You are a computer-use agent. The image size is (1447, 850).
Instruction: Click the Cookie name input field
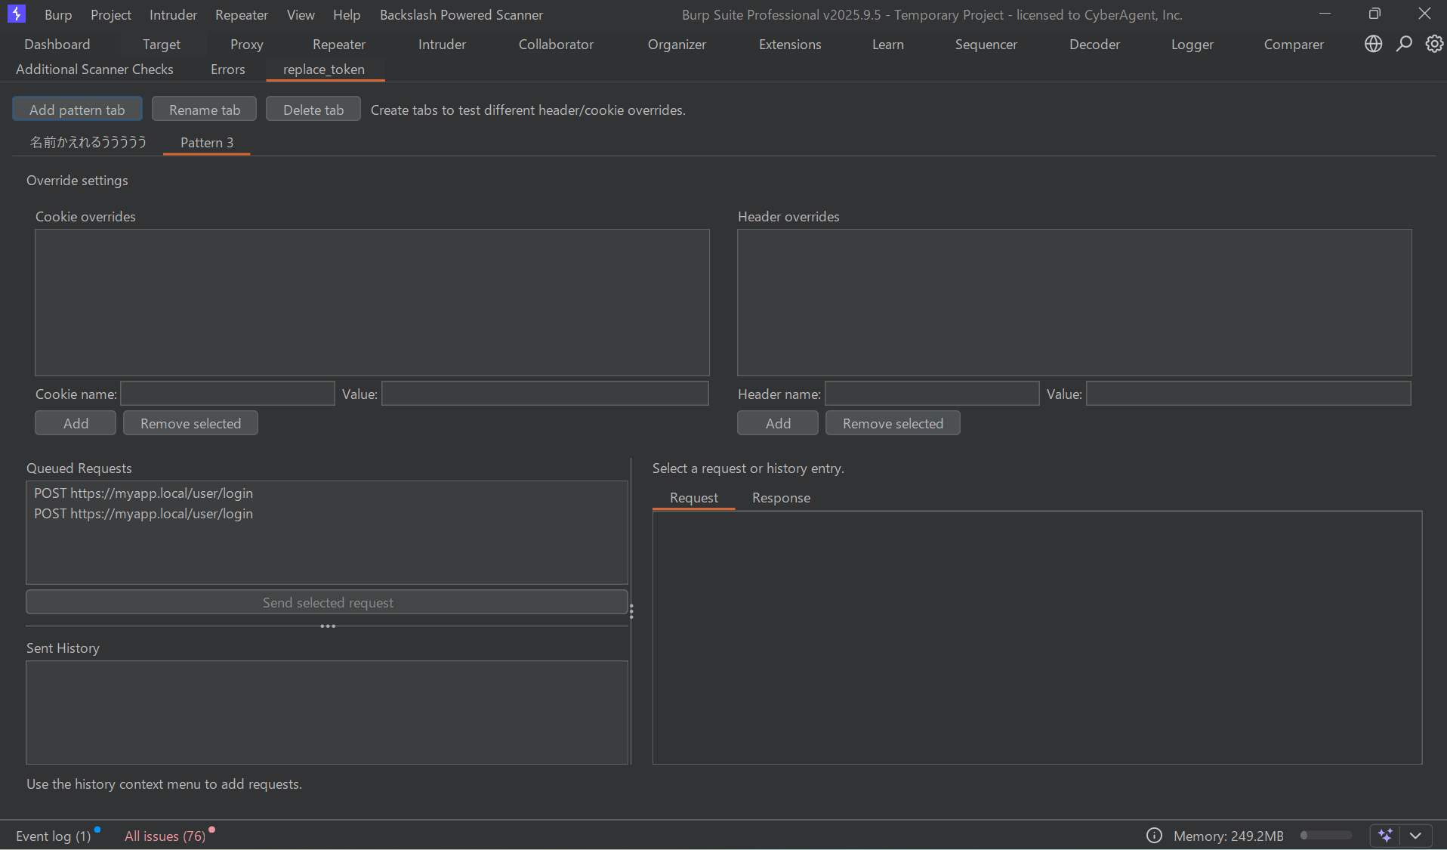click(x=228, y=394)
